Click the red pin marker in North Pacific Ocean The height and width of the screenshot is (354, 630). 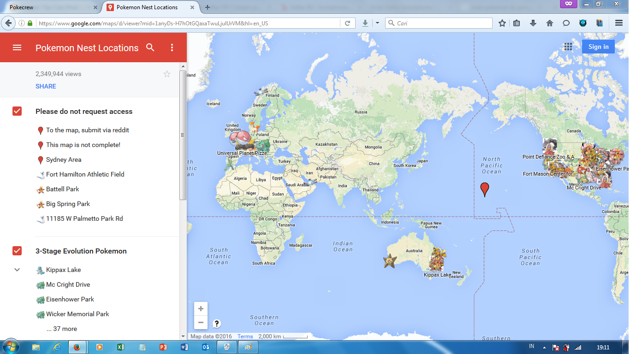pyautogui.click(x=485, y=189)
